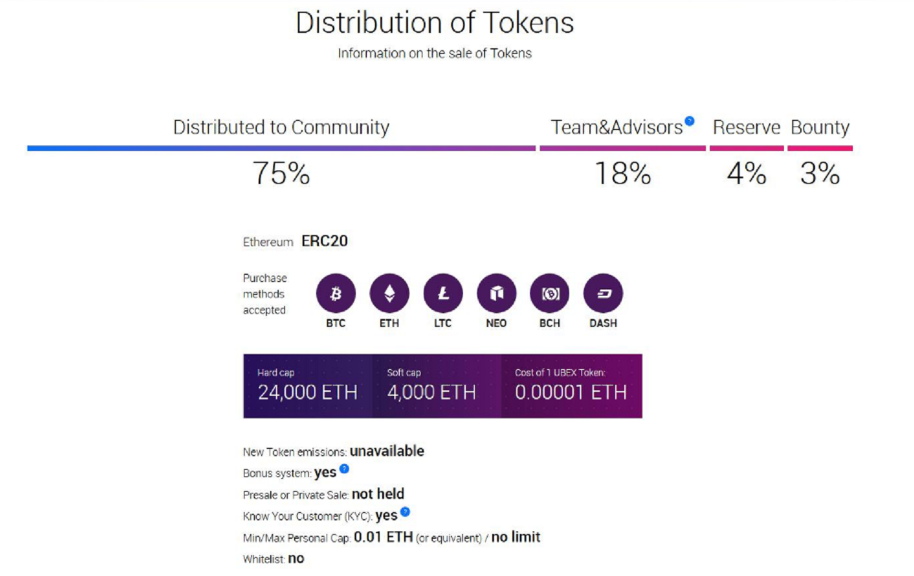Select the BTC purchase method icon
Image resolution: width=914 pixels, height=576 pixels.
(336, 294)
